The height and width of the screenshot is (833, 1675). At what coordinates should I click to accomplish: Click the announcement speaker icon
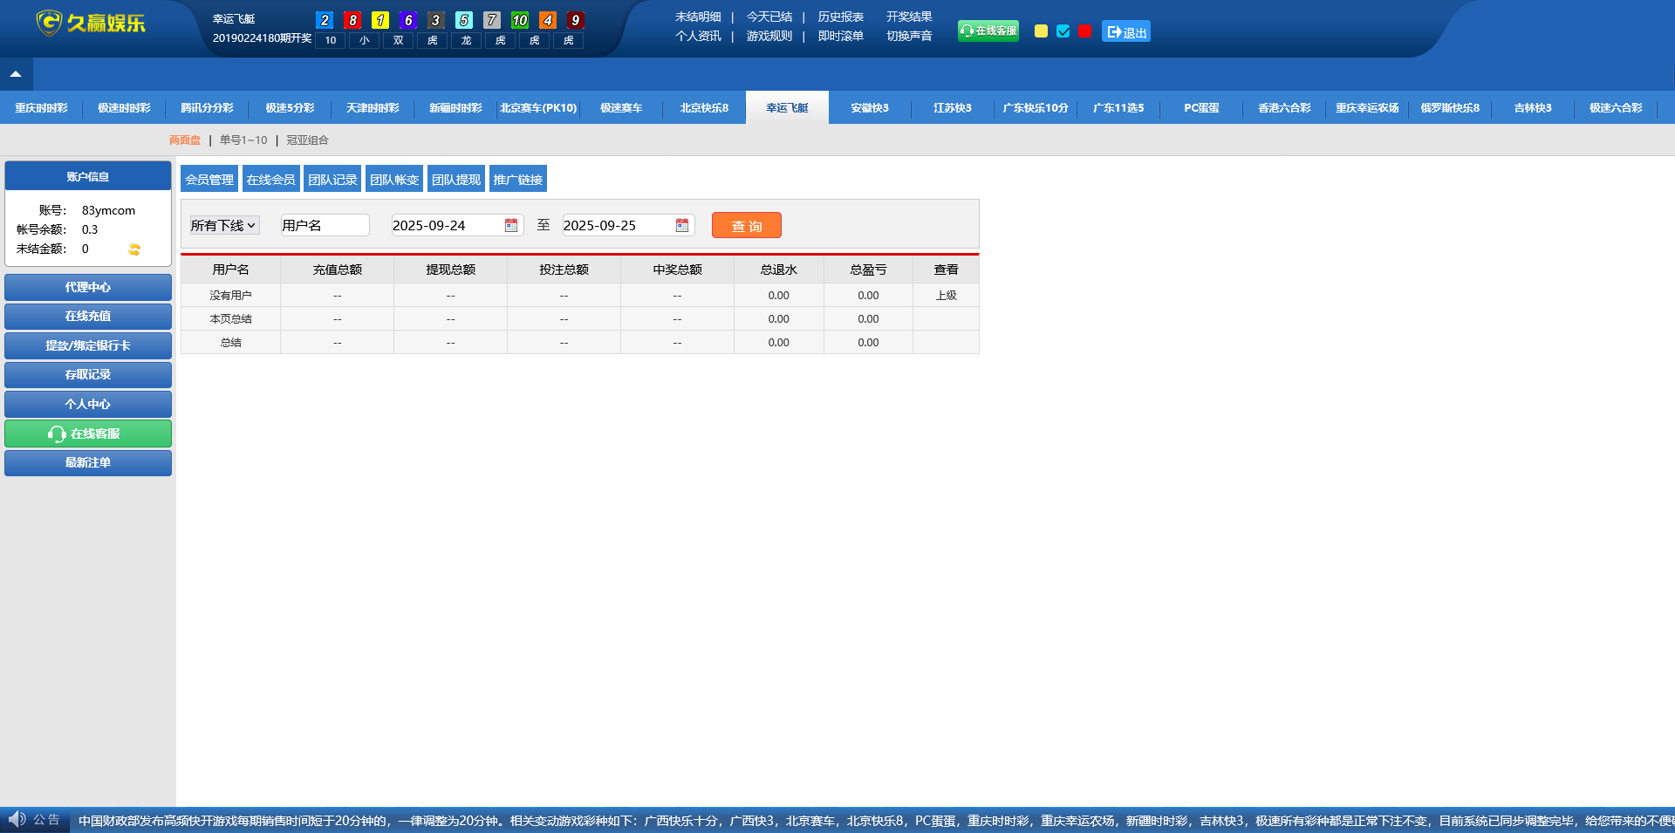tap(17, 819)
